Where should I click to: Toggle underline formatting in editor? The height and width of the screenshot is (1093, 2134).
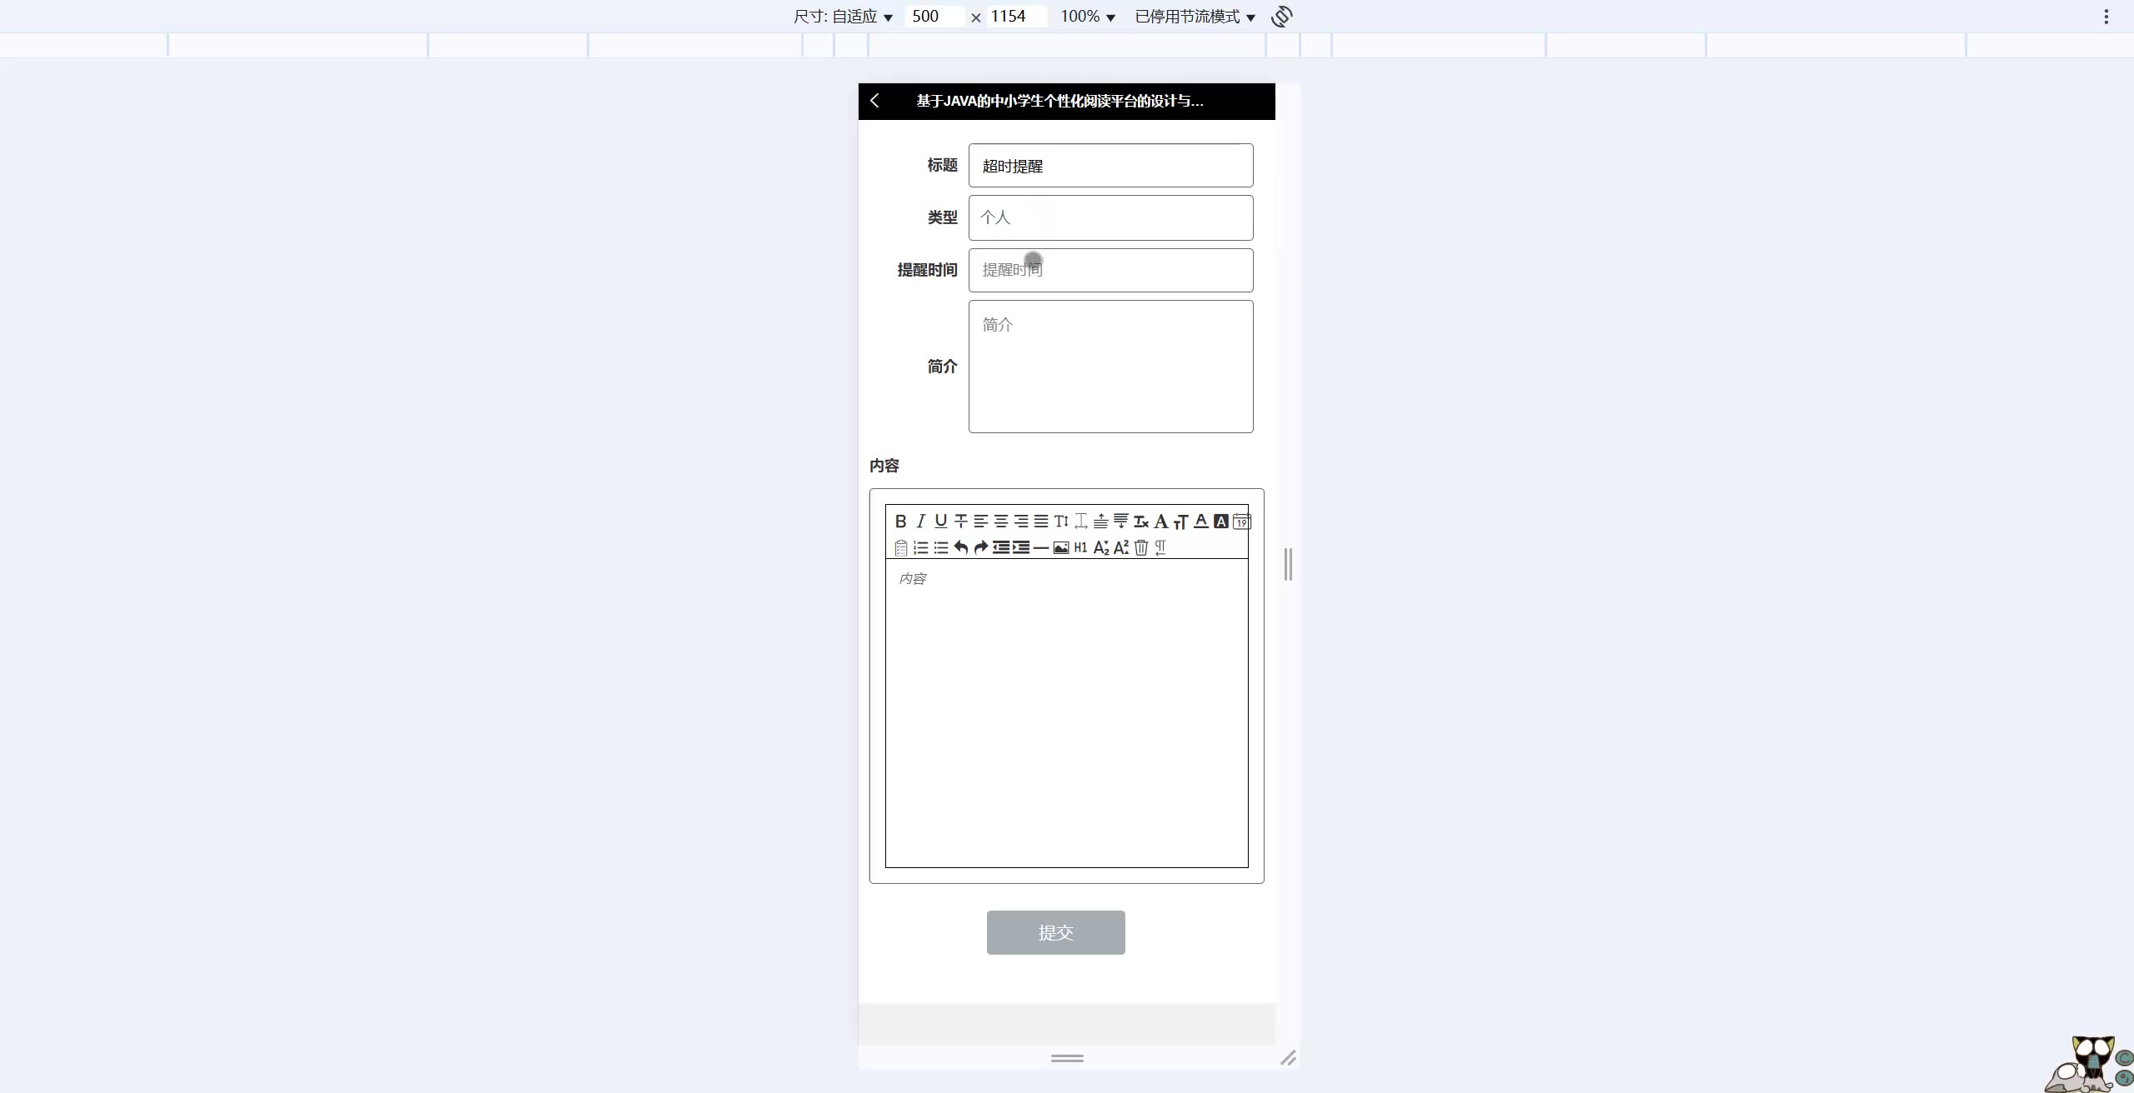click(940, 522)
